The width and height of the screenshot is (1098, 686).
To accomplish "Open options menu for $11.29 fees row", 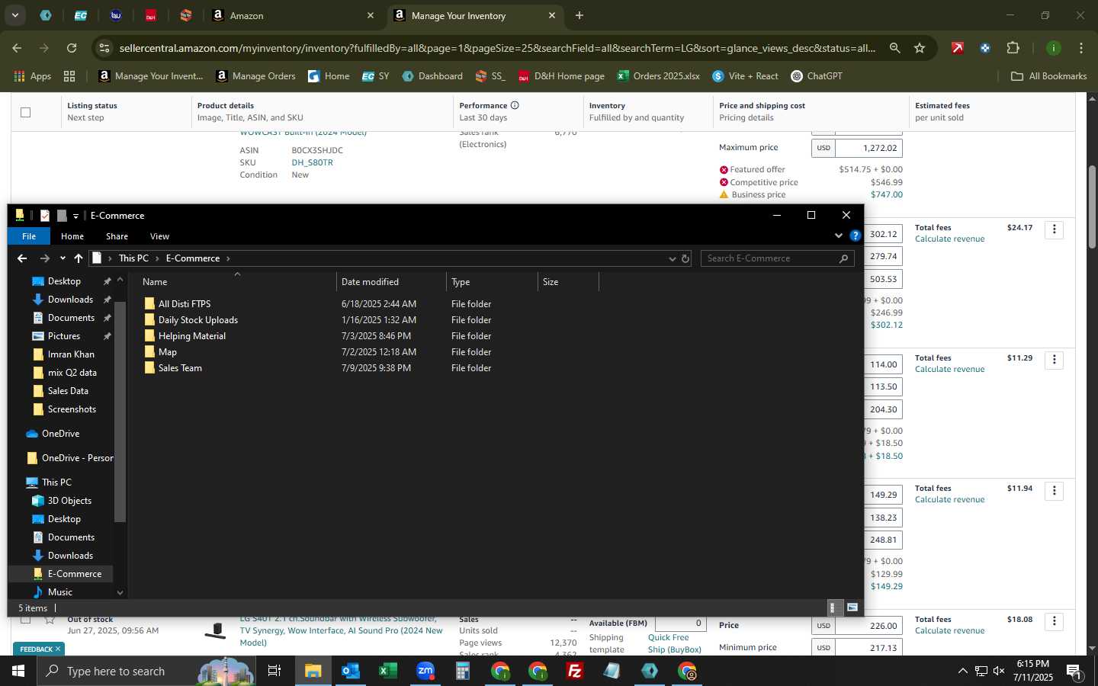I will click(x=1055, y=360).
